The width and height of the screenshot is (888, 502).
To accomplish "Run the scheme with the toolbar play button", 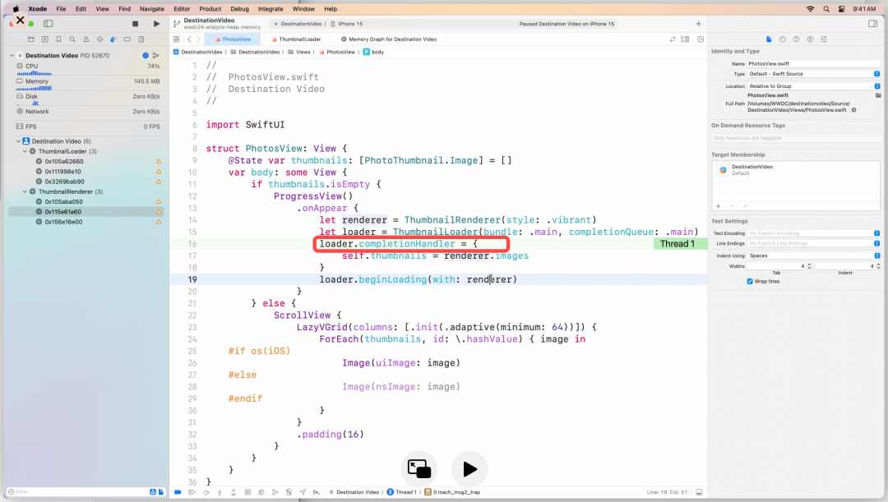I will coord(156,24).
